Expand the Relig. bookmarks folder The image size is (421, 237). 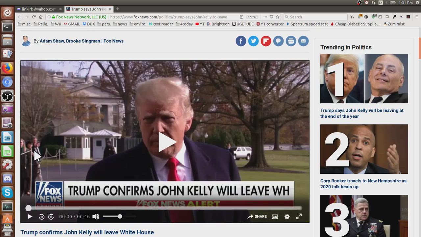click(40, 24)
